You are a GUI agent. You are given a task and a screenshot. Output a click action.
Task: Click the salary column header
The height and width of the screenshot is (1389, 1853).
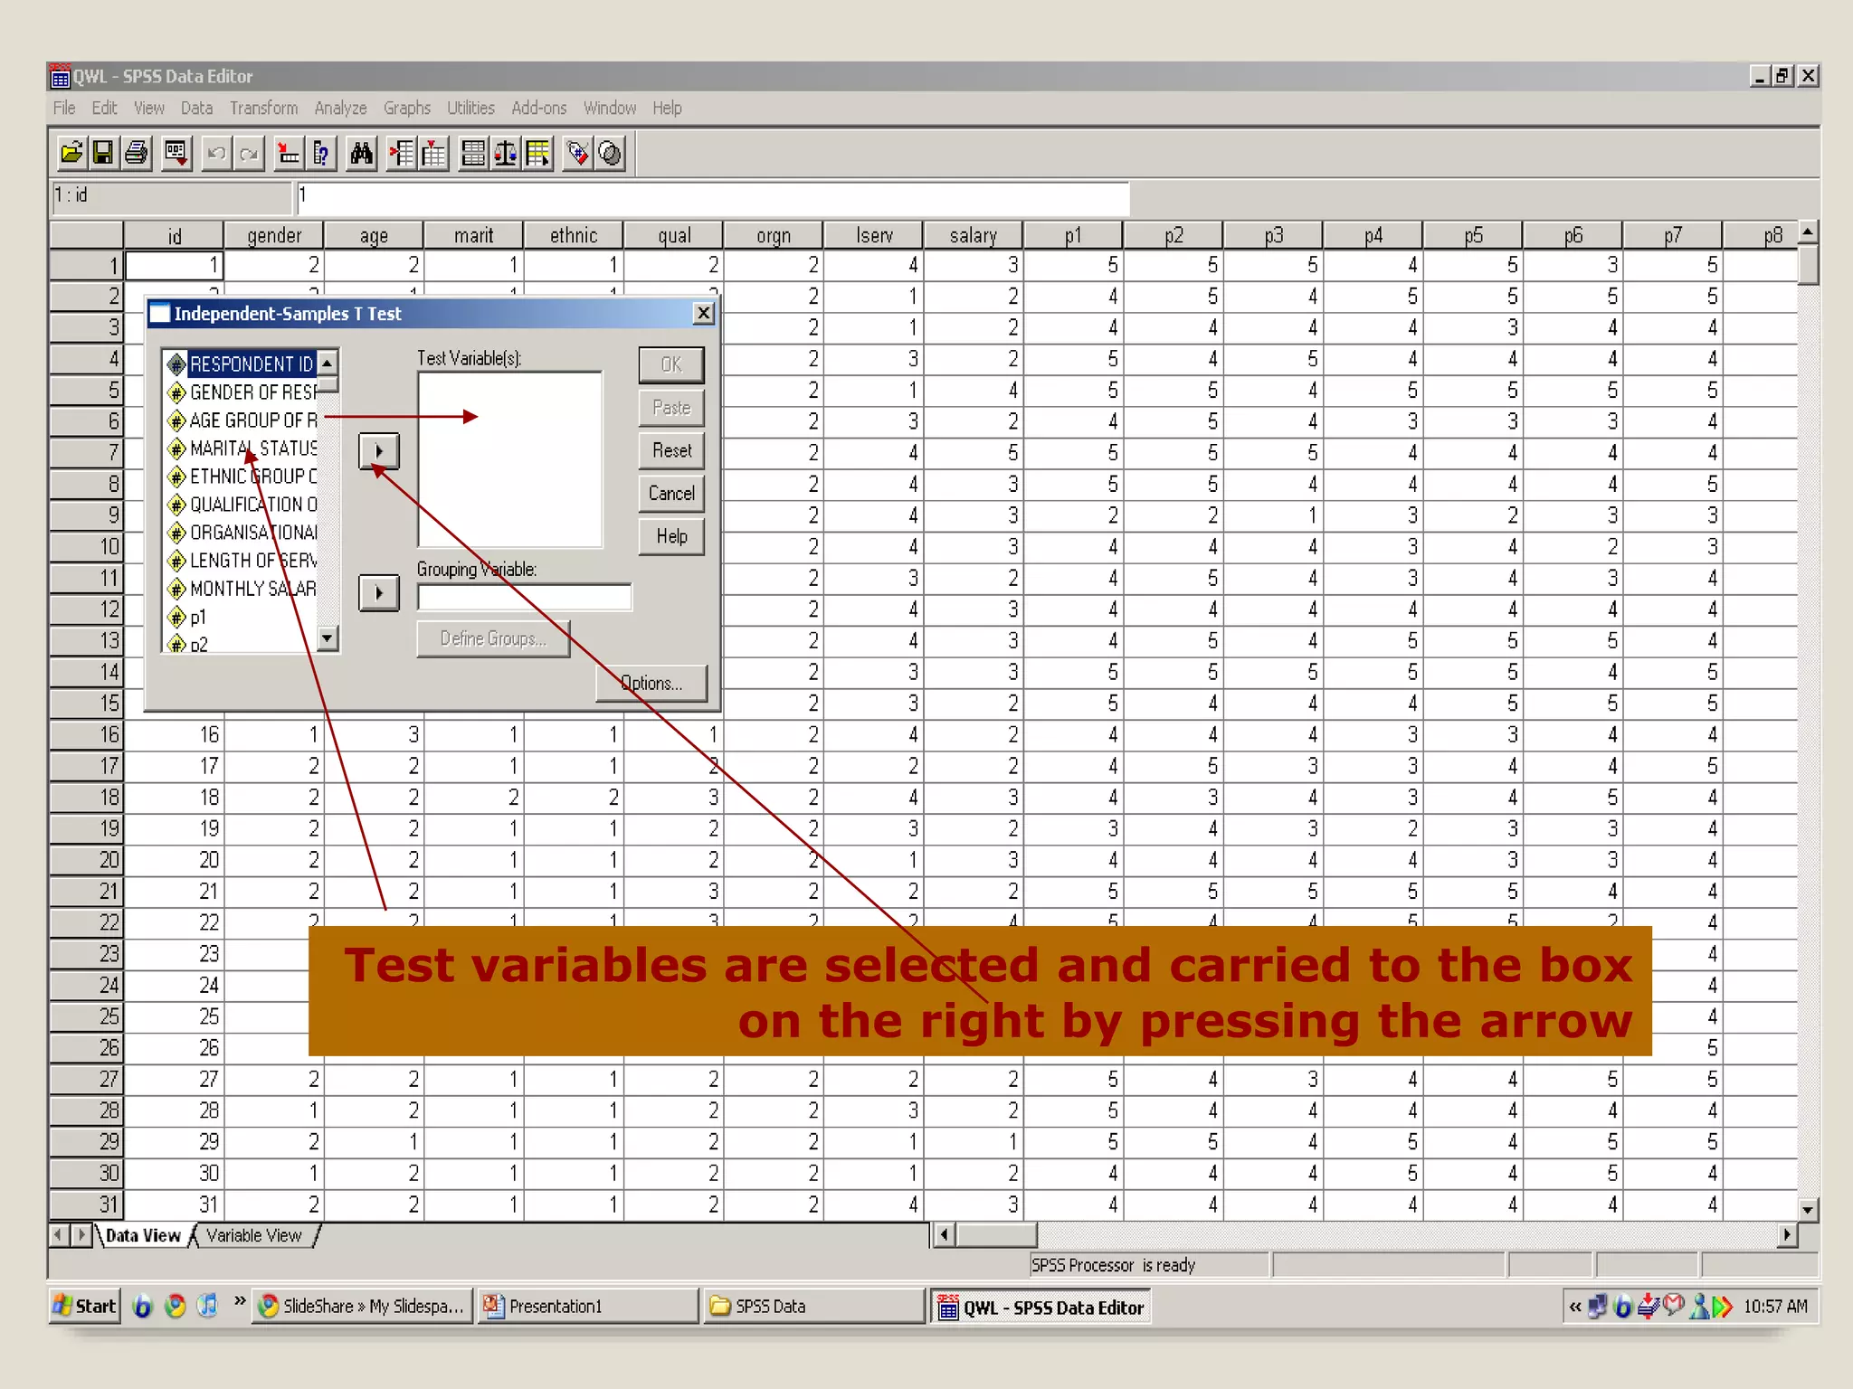tap(973, 235)
